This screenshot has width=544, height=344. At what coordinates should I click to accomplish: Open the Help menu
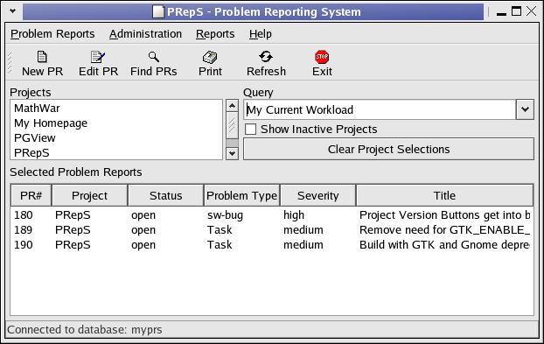[x=261, y=34]
